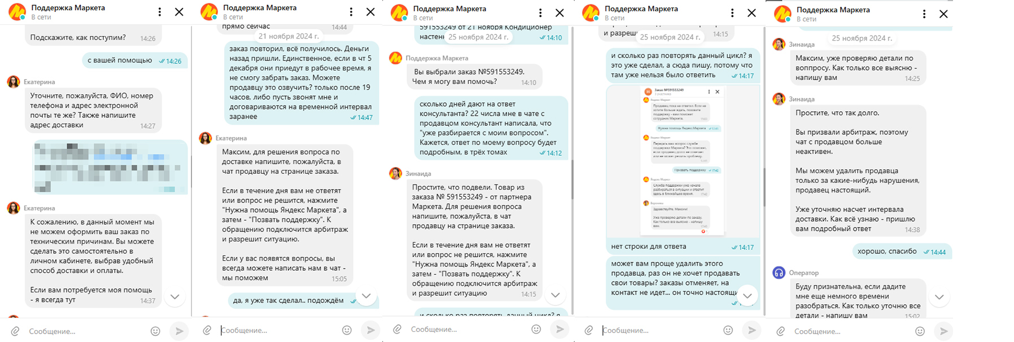
Task: Click send arrow in third chat panel
Action: tap(560, 329)
